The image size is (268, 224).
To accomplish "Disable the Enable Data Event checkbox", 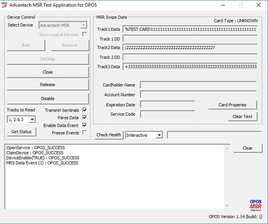I will [x=85, y=125].
